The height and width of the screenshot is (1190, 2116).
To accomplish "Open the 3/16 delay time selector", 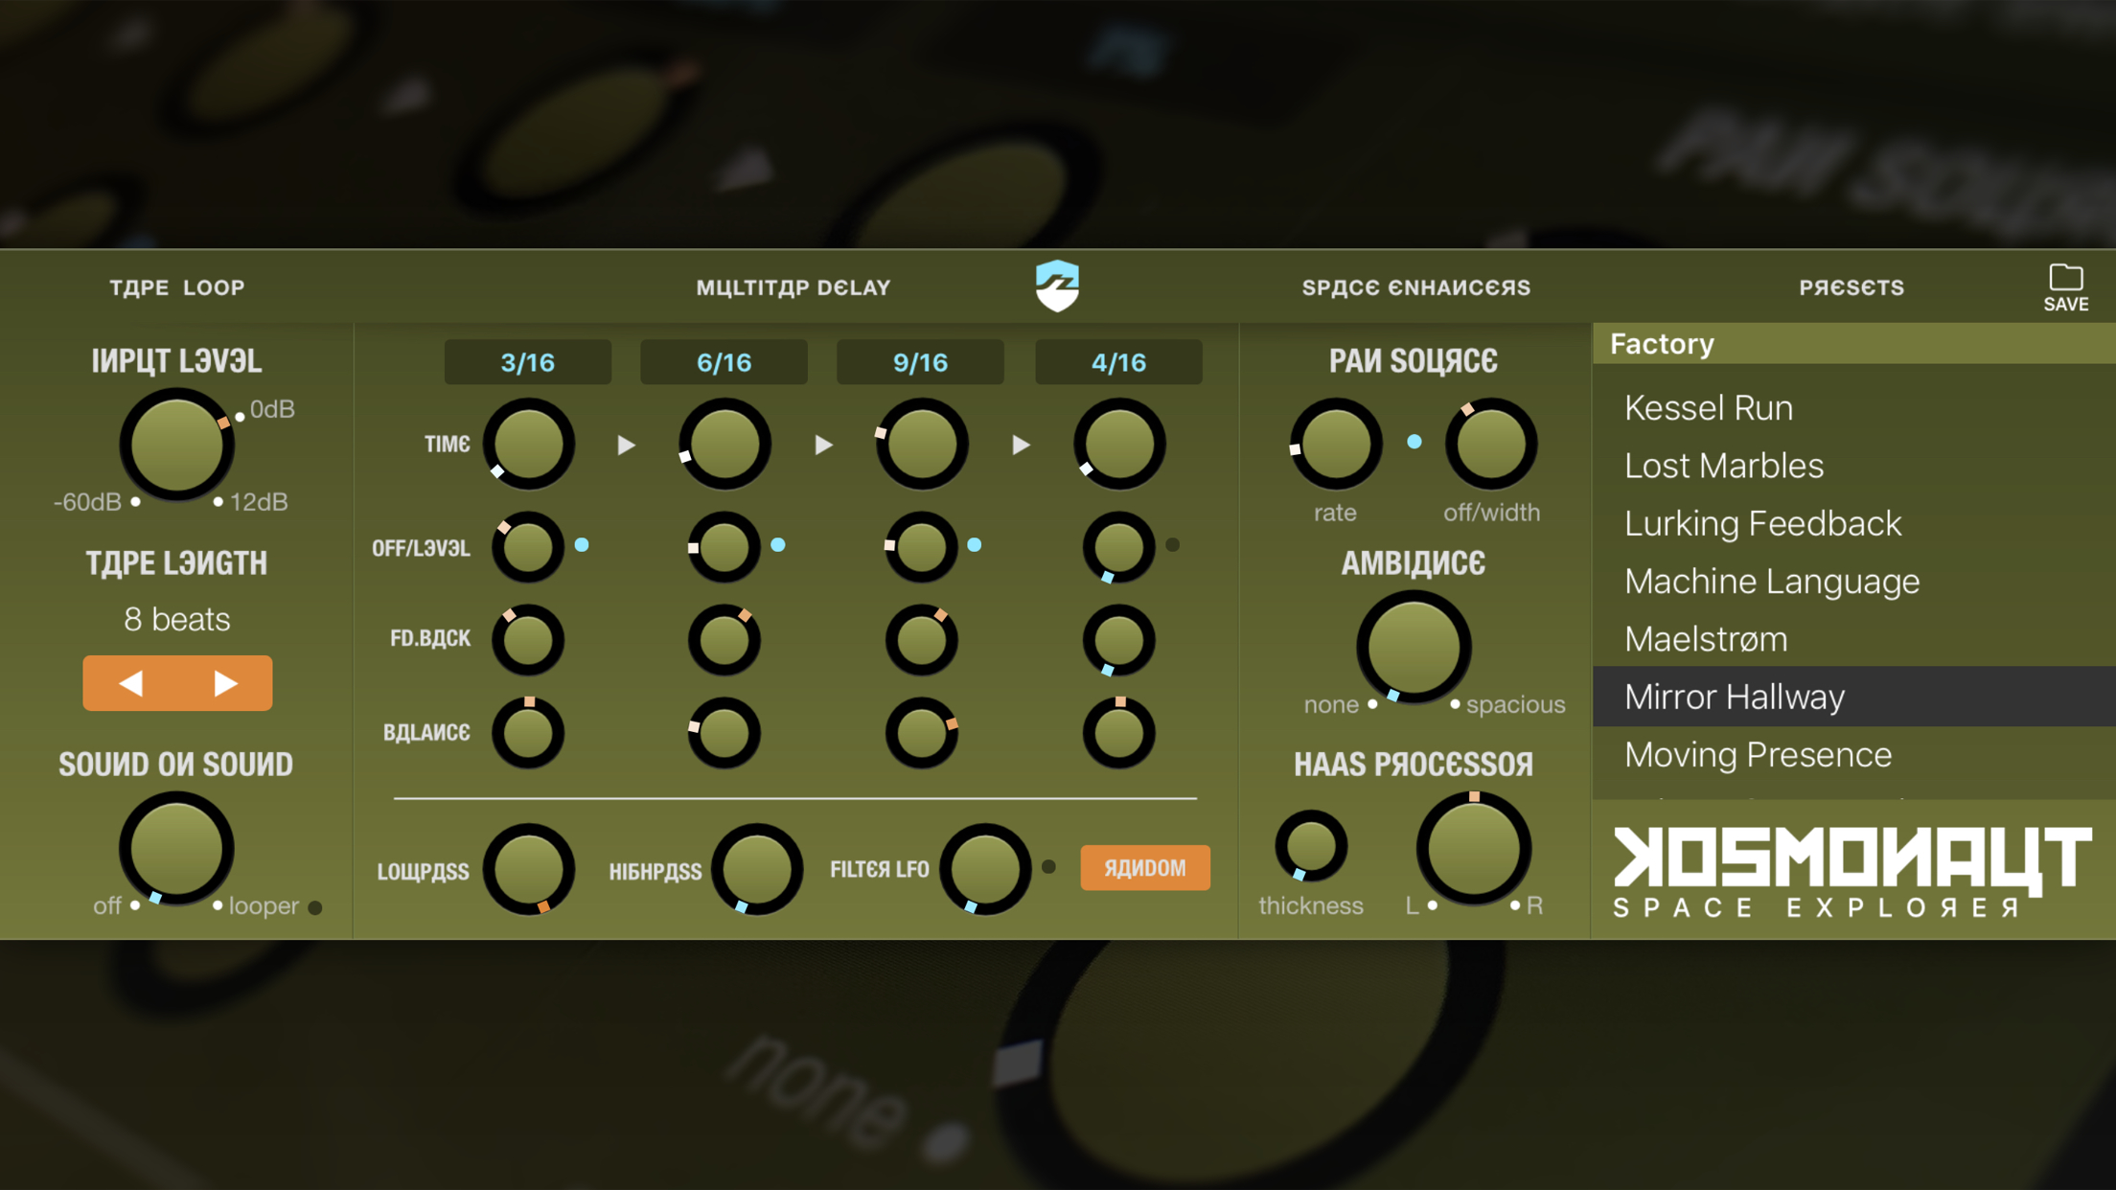I will coord(527,362).
